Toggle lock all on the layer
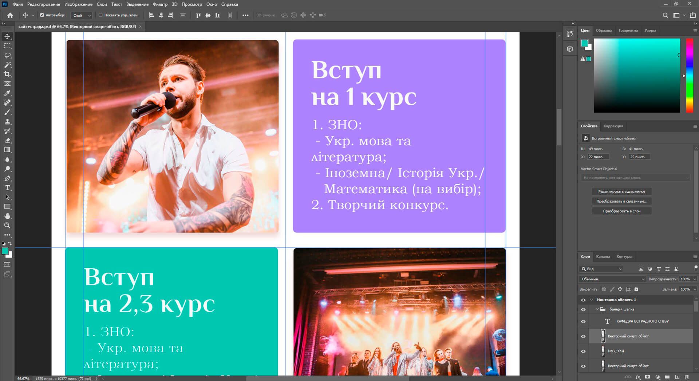The width and height of the screenshot is (699, 381). pyautogui.click(x=636, y=289)
